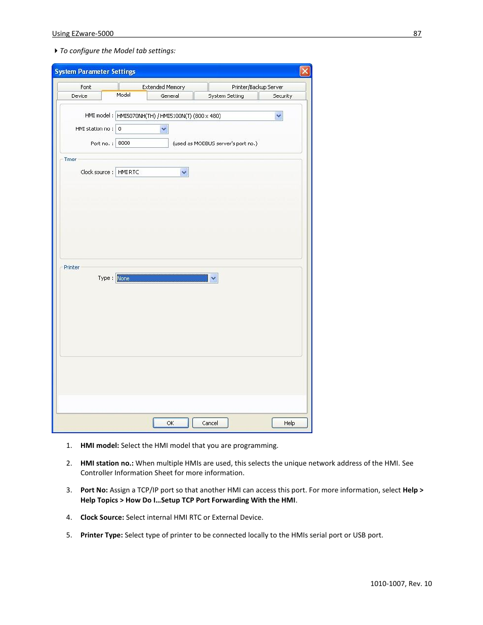Expand the Clock source dropdown

pyautogui.click(x=184, y=172)
